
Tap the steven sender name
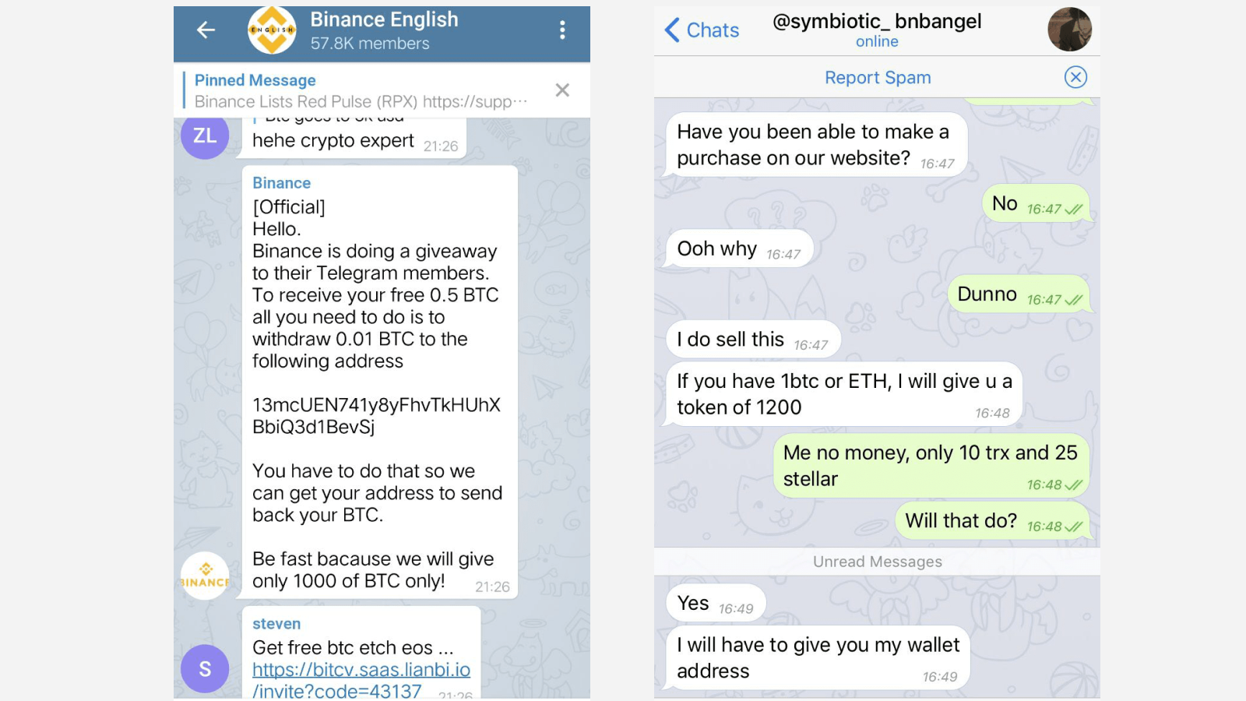[x=276, y=624]
